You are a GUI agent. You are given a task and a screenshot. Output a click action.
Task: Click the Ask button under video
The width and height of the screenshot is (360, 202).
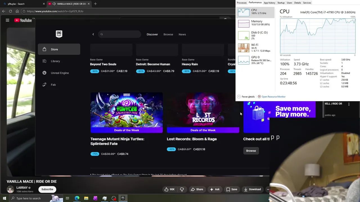(x=215, y=189)
